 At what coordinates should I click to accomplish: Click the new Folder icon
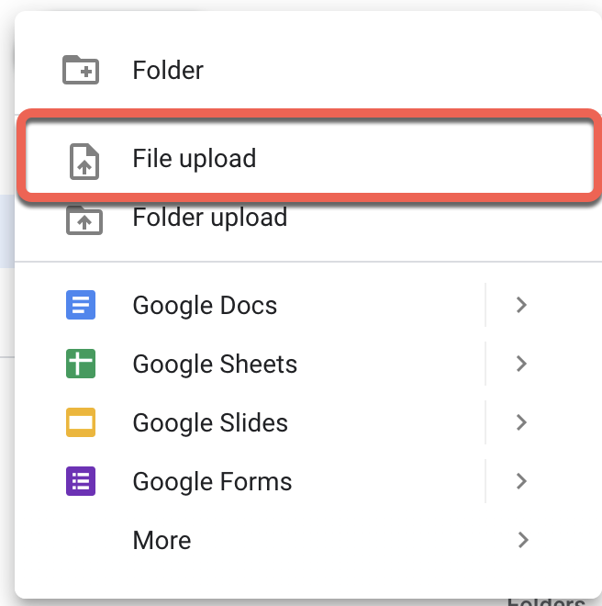[x=81, y=70]
